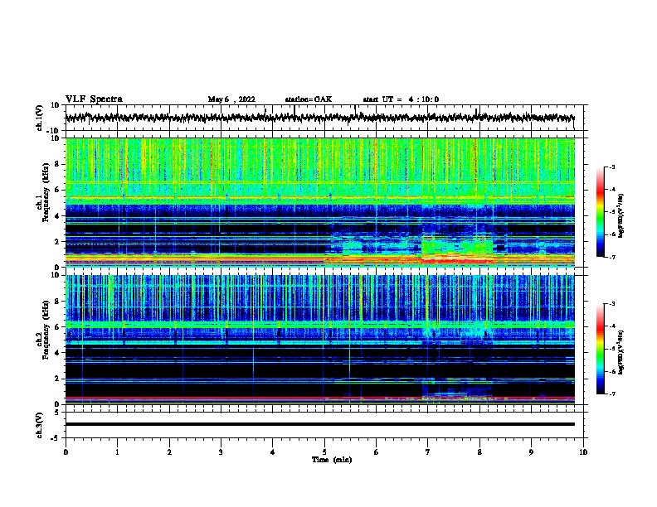Click time axis tick label "6"
657x507 pixels.
pos(377,452)
